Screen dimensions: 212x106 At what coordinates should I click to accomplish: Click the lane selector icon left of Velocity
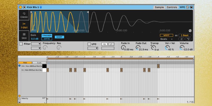[19, 99]
